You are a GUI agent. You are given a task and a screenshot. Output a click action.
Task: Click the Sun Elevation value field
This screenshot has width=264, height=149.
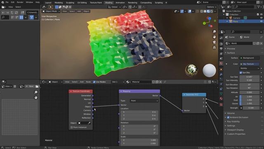point(250,84)
